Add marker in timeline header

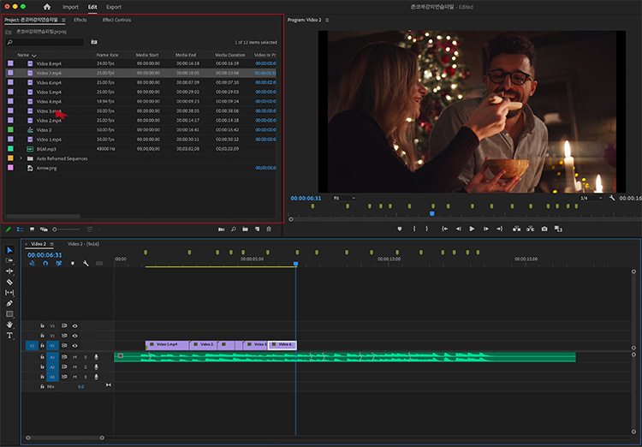click(x=73, y=264)
